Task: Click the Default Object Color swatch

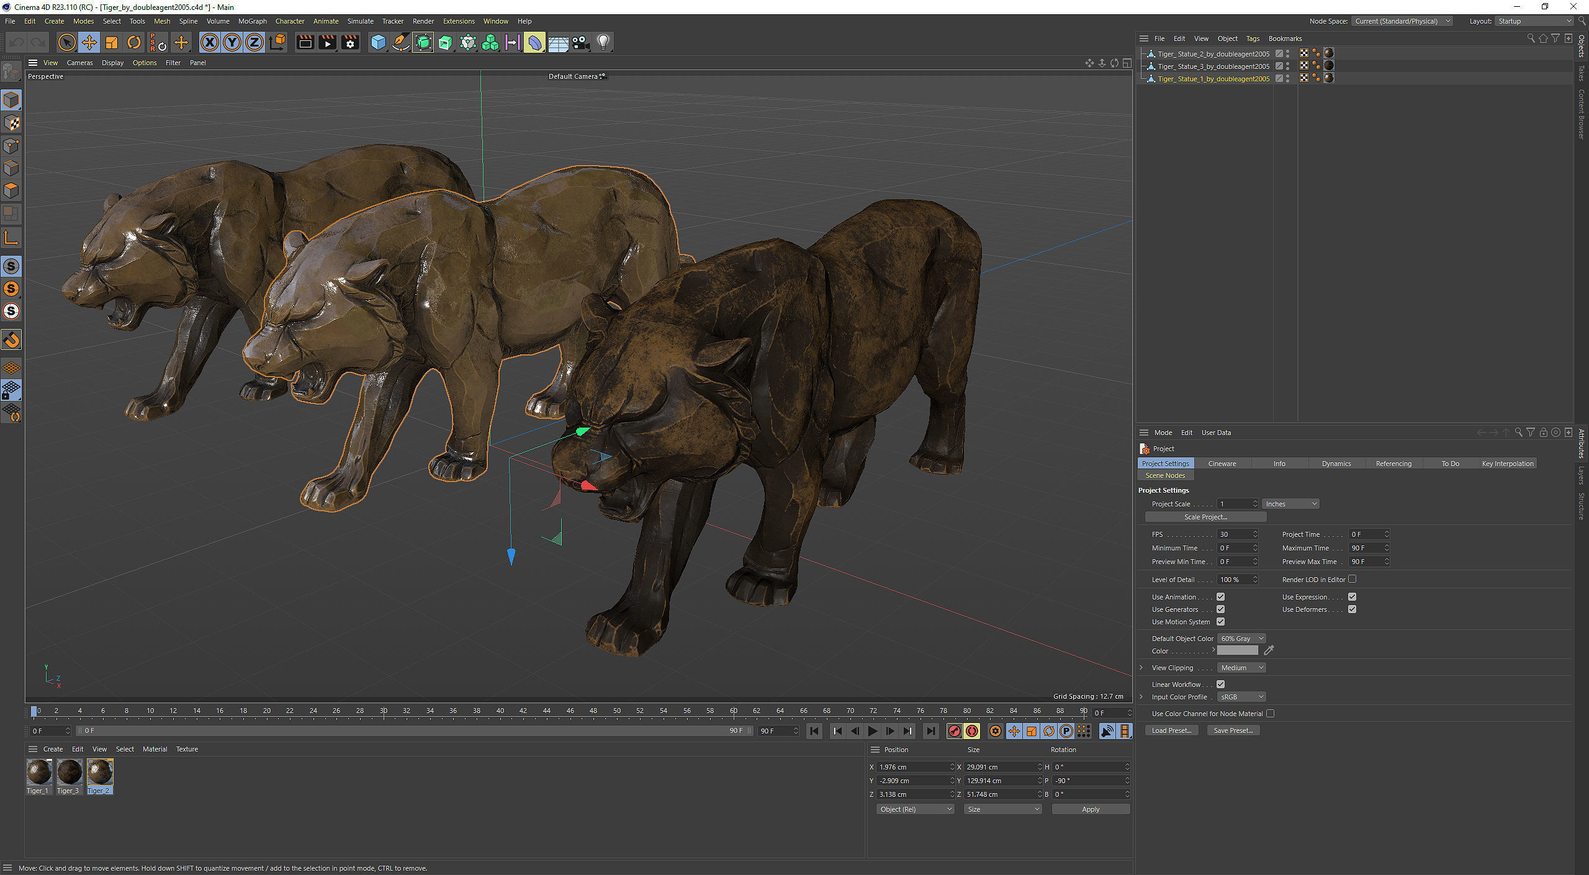Action: click(1237, 650)
